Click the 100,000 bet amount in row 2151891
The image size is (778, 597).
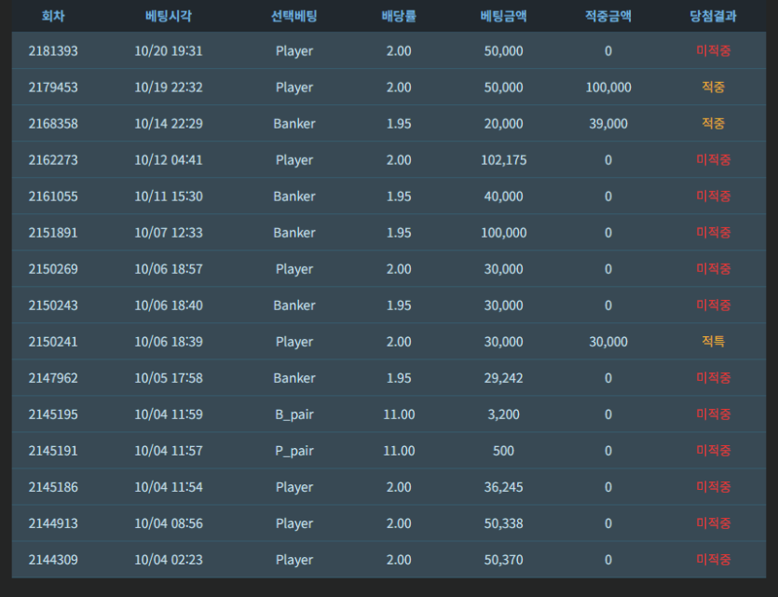coord(504,233)
